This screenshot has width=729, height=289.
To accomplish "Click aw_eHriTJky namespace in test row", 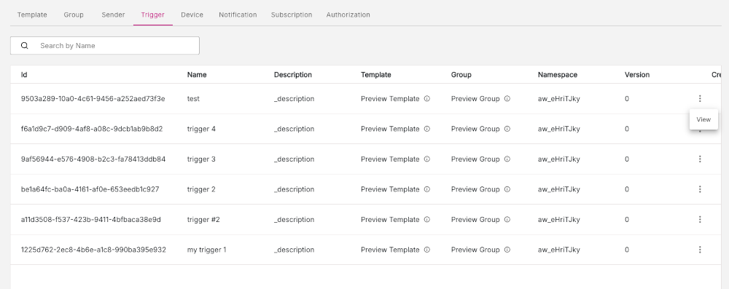I will (559, 98).
